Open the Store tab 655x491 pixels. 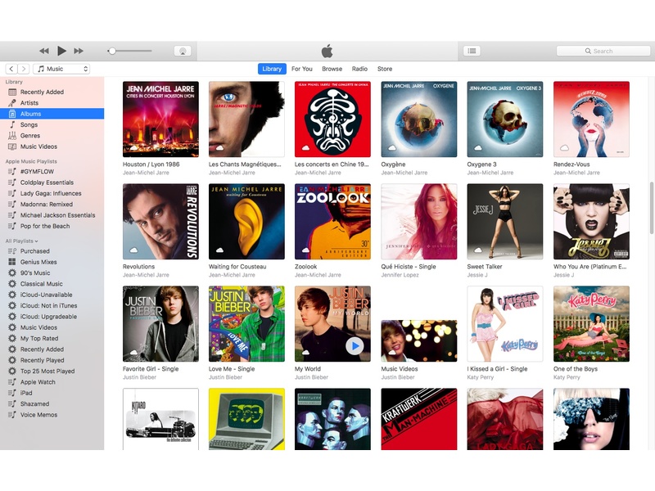[385, 69]
